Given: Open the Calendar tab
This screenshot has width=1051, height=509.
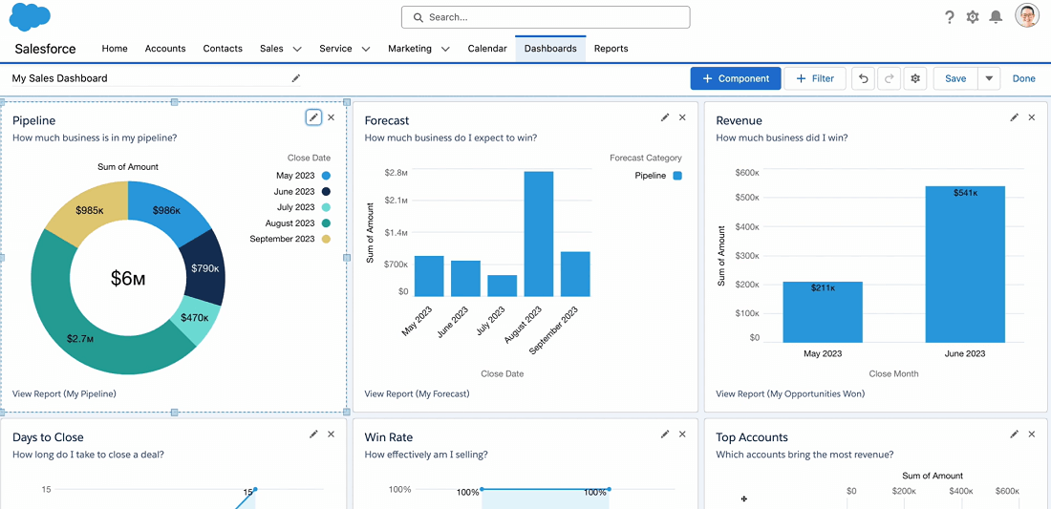Looking at the screenshot, I should click(487, 48).
